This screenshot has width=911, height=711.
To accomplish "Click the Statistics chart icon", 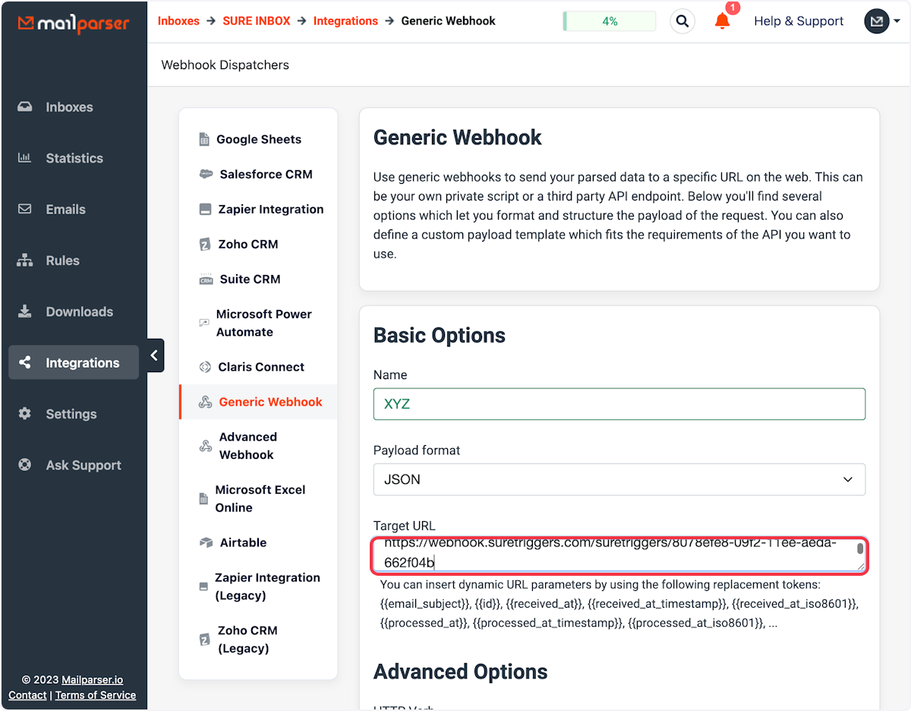I will pos(25,158).
